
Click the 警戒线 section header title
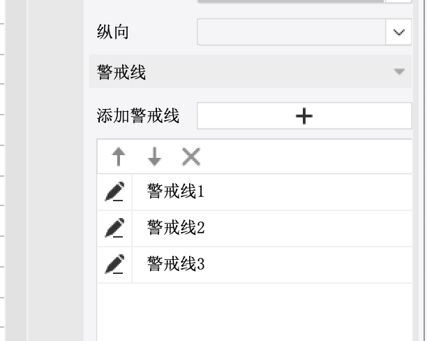click(121, 72)
